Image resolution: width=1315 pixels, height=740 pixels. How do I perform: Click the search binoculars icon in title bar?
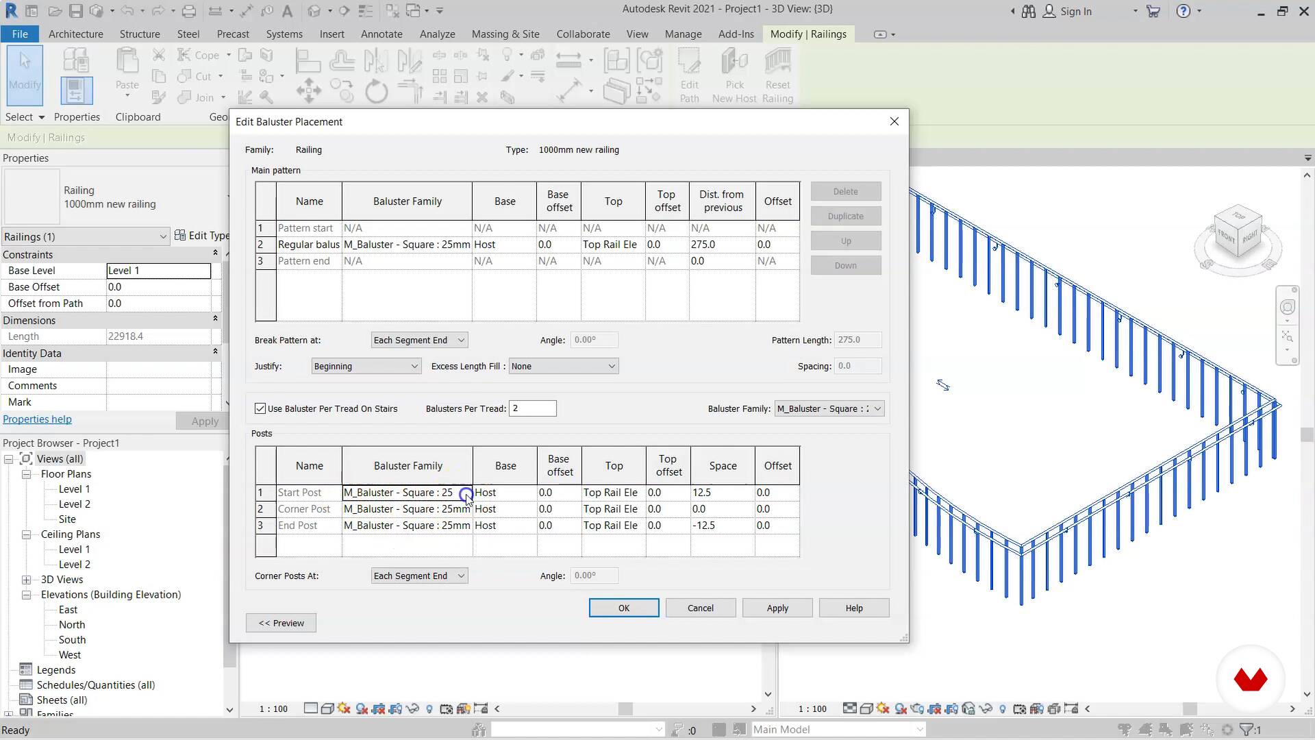1029,11
